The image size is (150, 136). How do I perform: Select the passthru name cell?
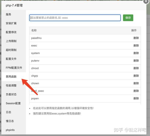pos(36,38)
